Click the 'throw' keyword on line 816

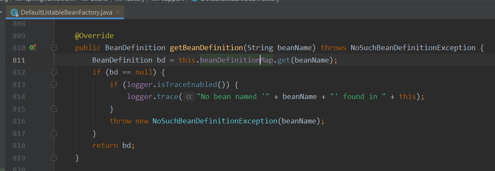point(120,121)
